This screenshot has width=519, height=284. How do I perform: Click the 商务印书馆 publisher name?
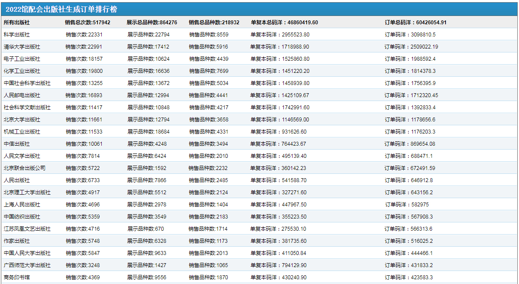click(x=17, y=277)
